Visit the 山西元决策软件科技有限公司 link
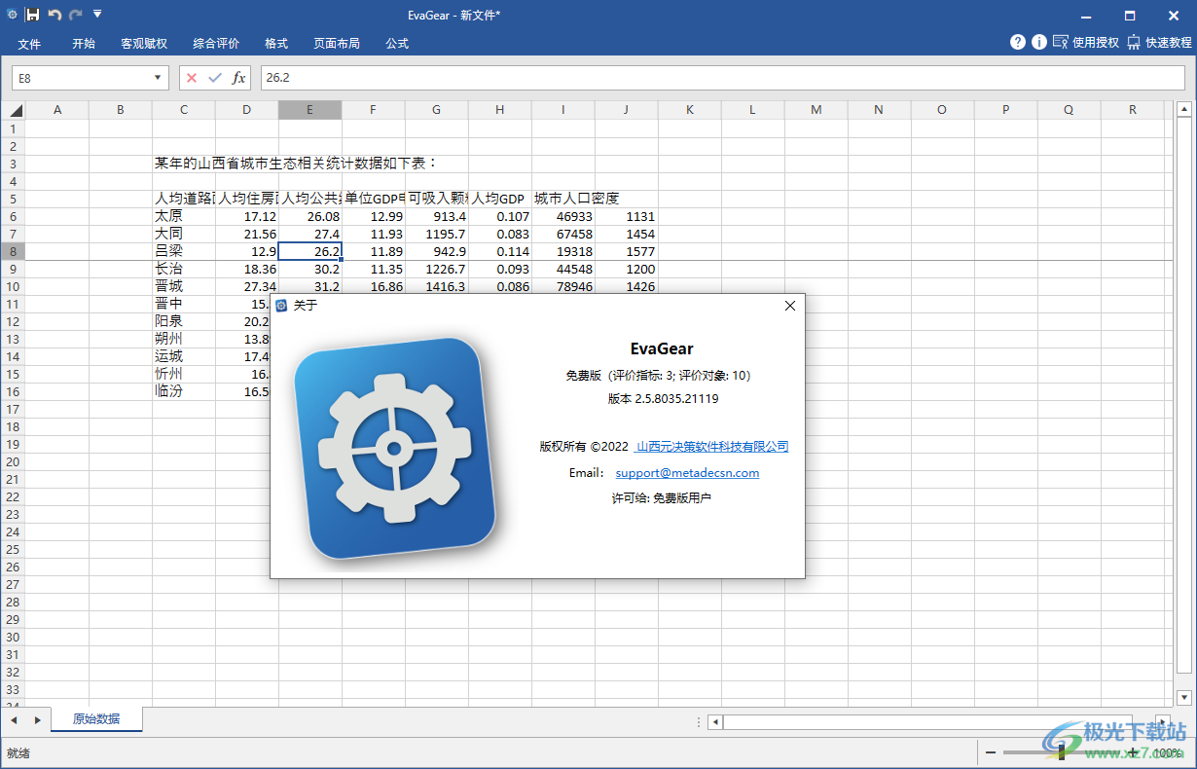The image size is (1197, 769). 710,447
